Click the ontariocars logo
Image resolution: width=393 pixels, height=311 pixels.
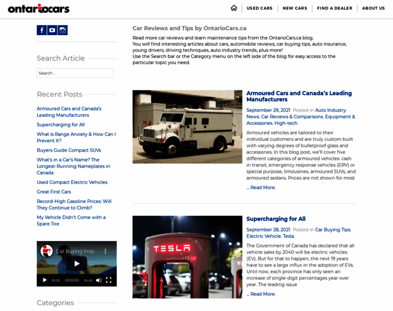click(x=39, y=8)
